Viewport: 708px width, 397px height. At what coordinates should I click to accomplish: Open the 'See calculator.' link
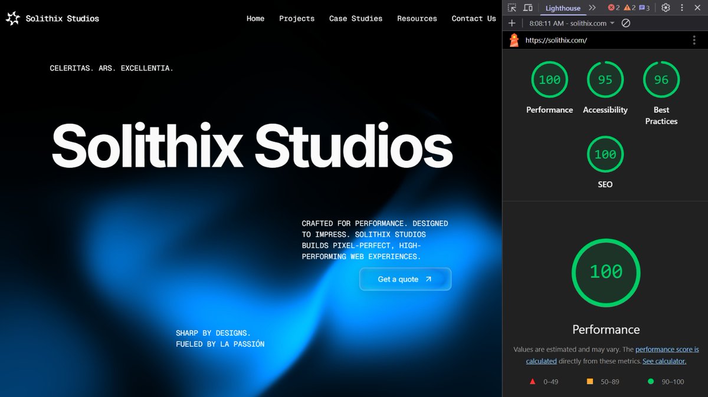coord(664,361)
